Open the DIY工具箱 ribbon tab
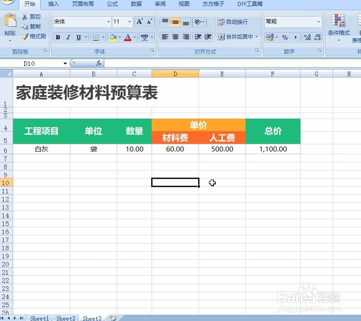 click(249, 4)
